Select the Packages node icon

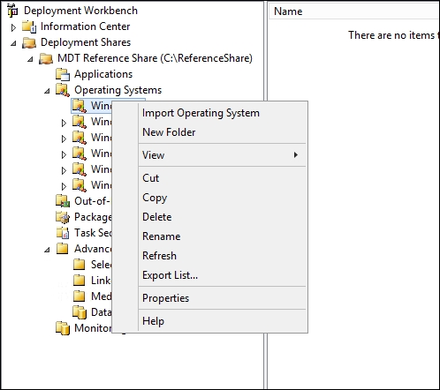click(x=63, y=217)
